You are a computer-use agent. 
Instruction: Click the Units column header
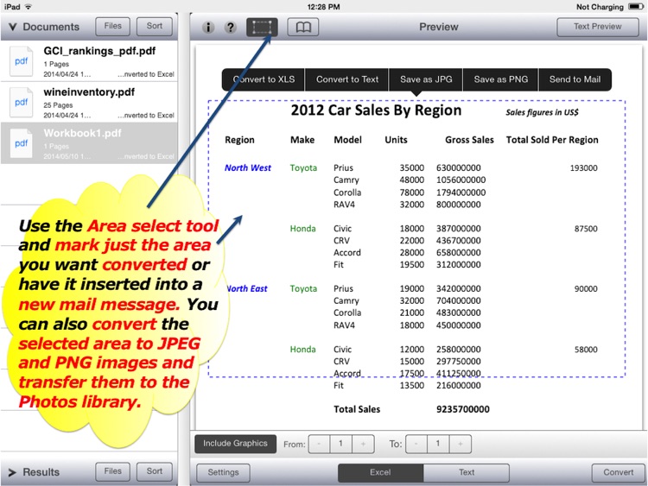click(396, 140)
